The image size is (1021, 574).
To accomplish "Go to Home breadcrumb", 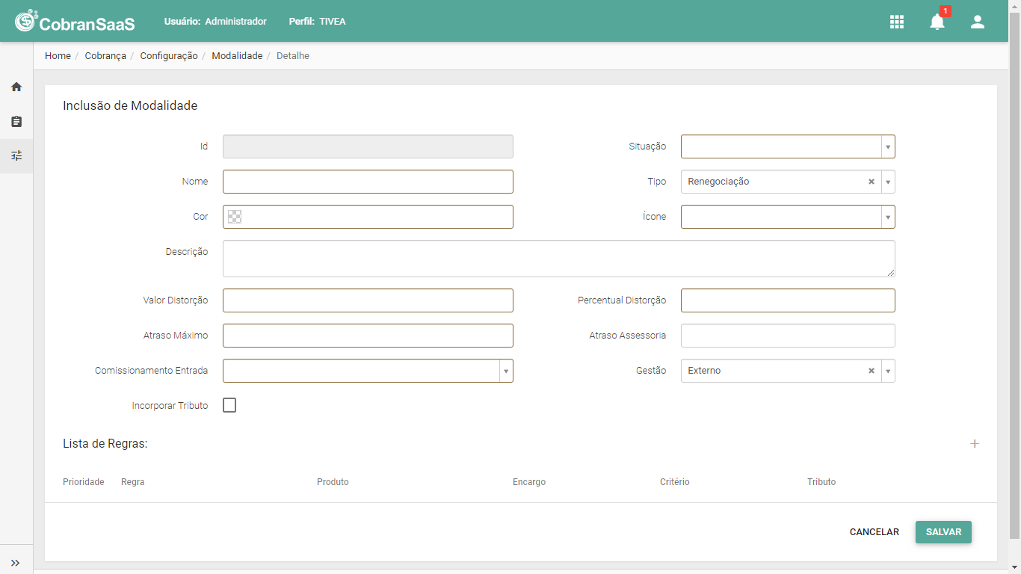I will pos(58,56).
